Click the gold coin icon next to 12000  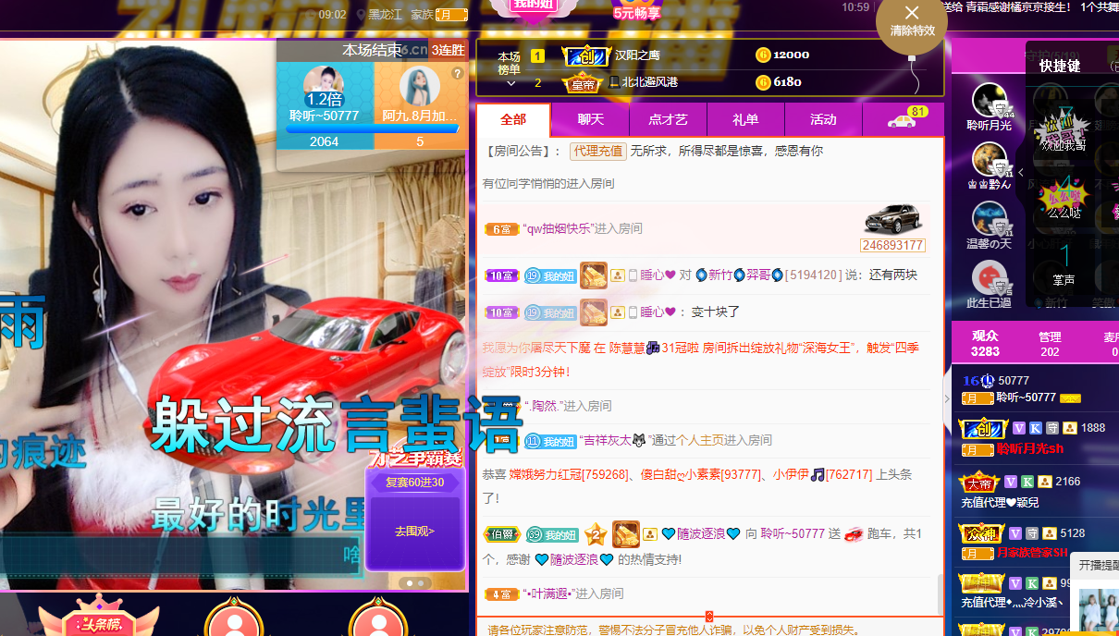coord(763,55)
